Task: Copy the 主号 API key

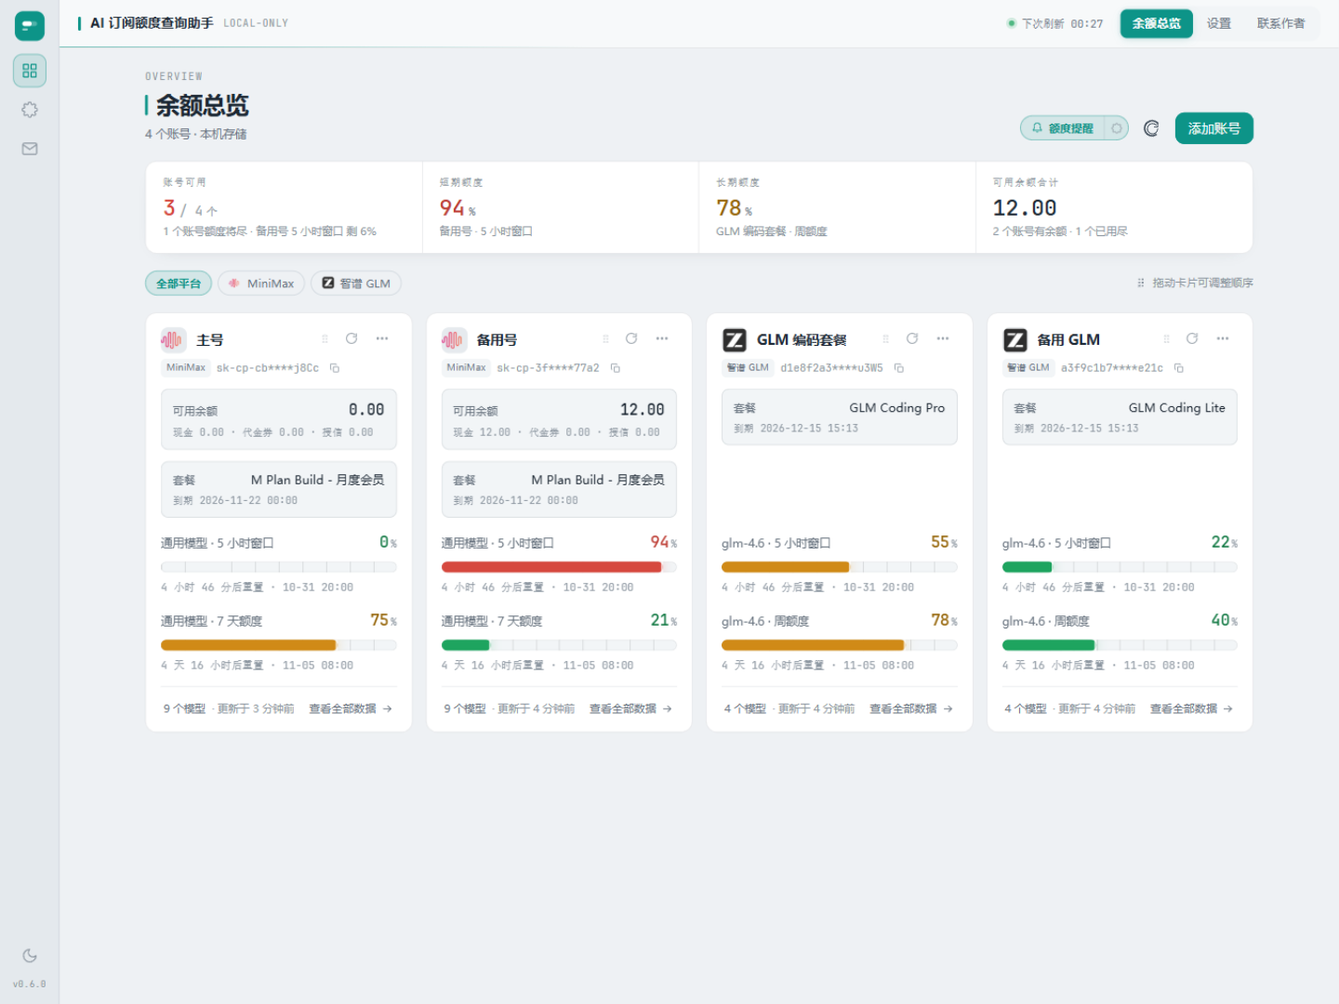Action: point(335,368)
